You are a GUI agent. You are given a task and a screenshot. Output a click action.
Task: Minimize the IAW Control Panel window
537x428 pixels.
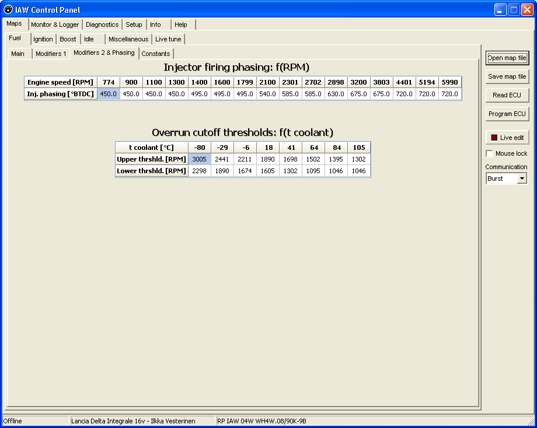click(x=500, y=9)
